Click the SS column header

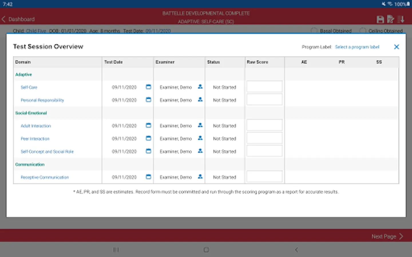pos(379,62)
